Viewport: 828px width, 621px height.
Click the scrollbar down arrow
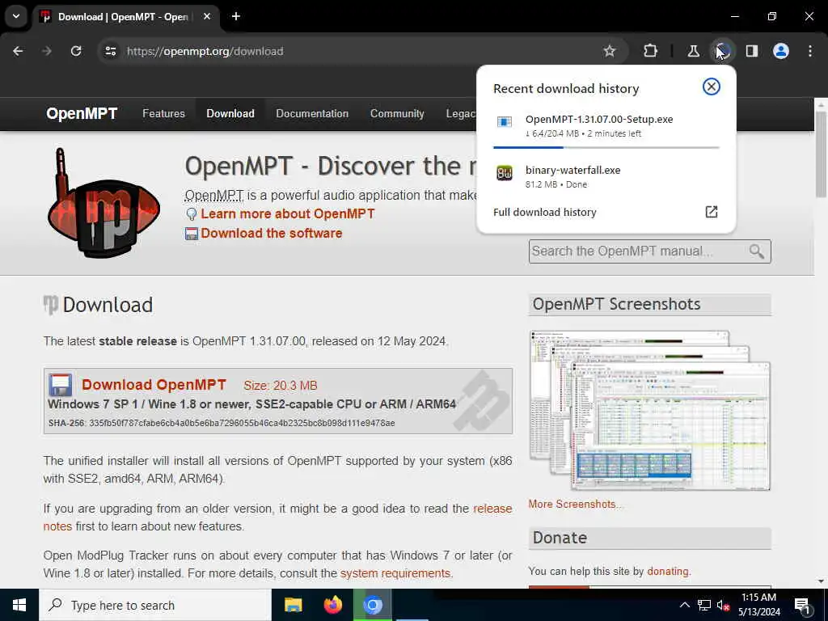coord(822,581)
